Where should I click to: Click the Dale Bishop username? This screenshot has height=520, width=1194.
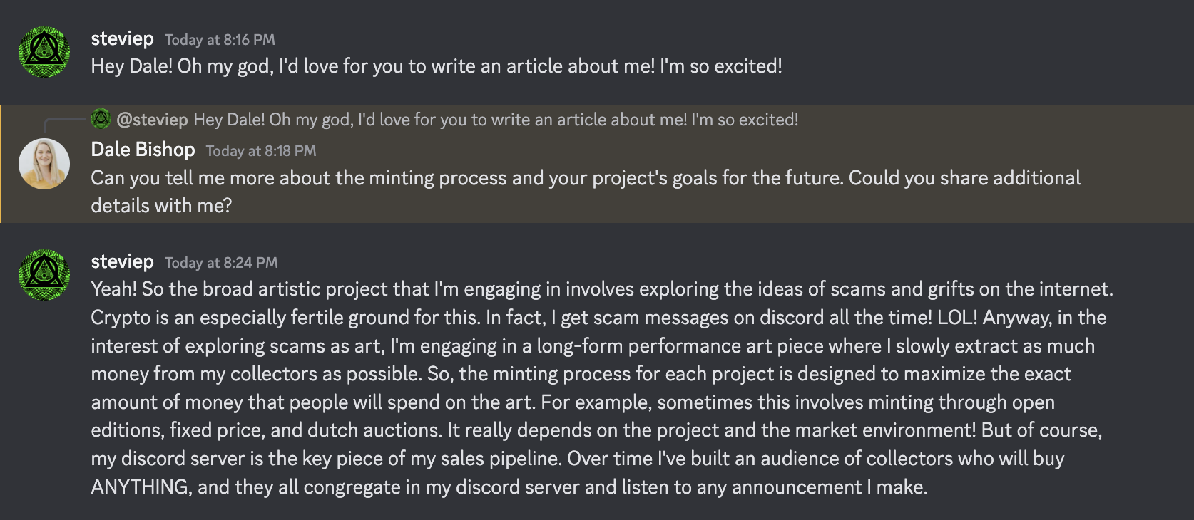click(143, 150)
